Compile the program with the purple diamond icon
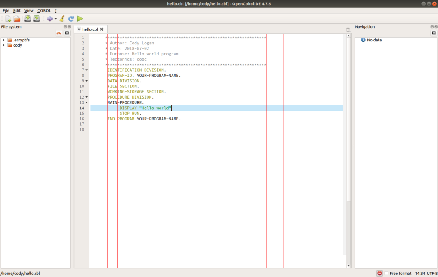The height and width of the screenshot is (277, 438). coord(50,19)
